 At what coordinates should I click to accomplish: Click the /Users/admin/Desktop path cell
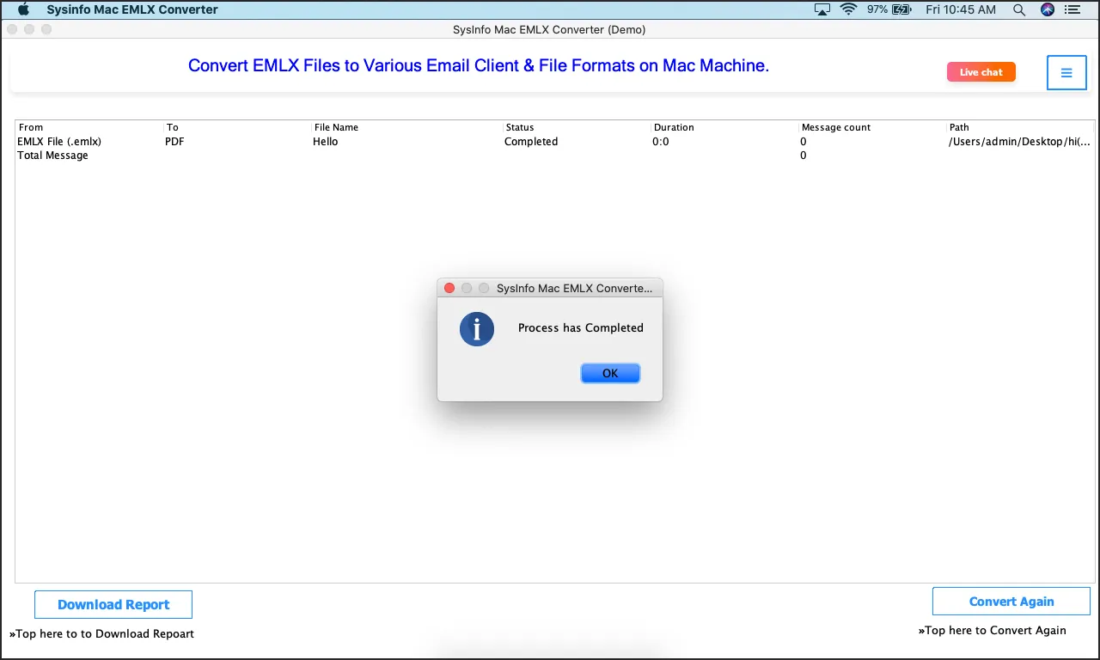pyautogui.click(x=1020, y=142)
